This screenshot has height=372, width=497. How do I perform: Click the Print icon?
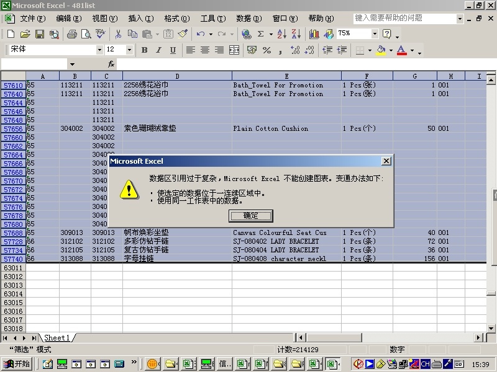72,34
